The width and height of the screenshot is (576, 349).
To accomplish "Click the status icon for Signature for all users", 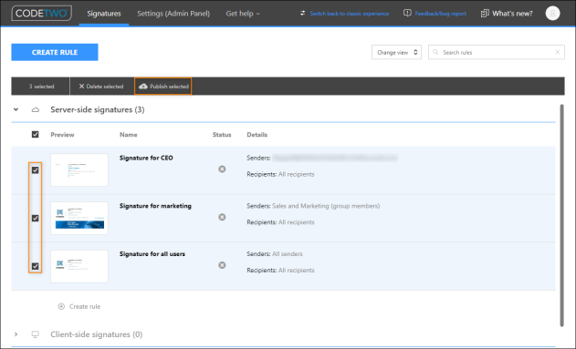I will pyautogui.click(x=222, y=265).
